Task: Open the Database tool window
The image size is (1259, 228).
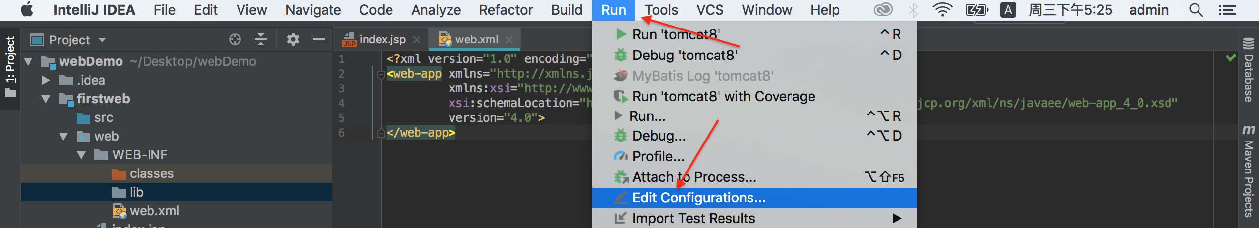Action: 1248,70
